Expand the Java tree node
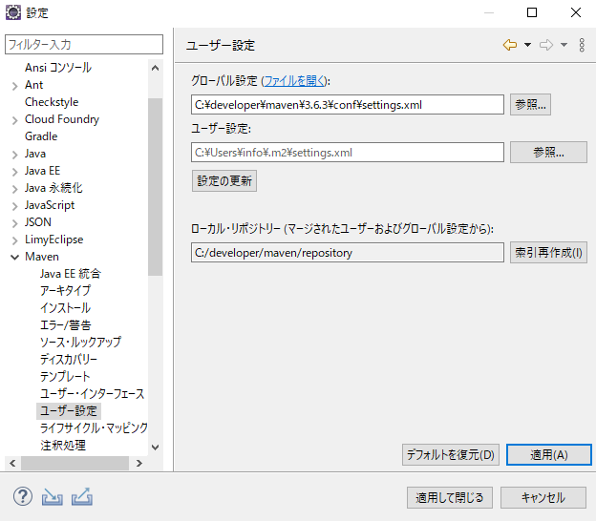 click(x=15, y=155)
